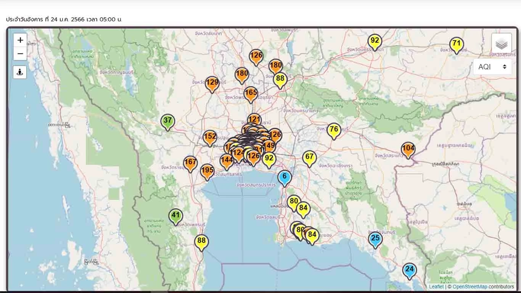Click the blue marker with value 6
Viewport: 521px width, 293px height.
tap(285, 177)
